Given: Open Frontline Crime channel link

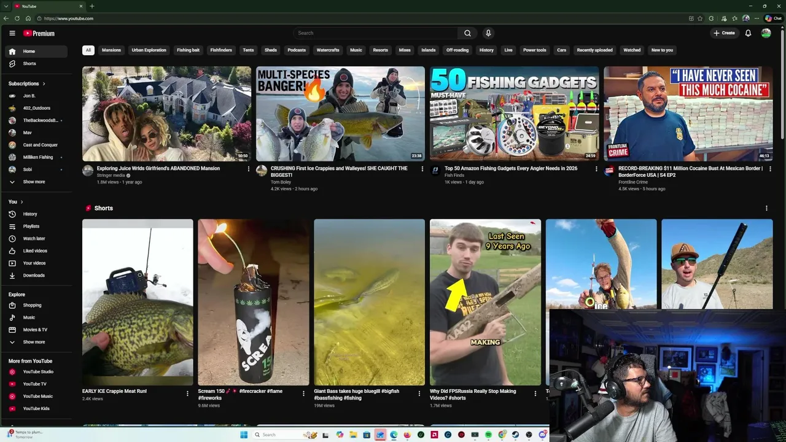Looking at the screenshot, I should pos(633,182).
